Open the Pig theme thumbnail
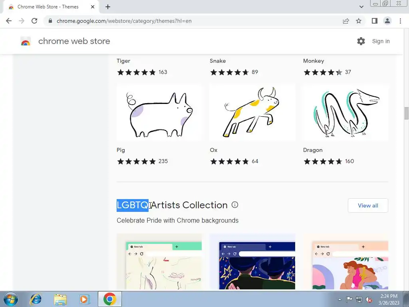Viewport: 409px width, 307px height. point(159,112)
